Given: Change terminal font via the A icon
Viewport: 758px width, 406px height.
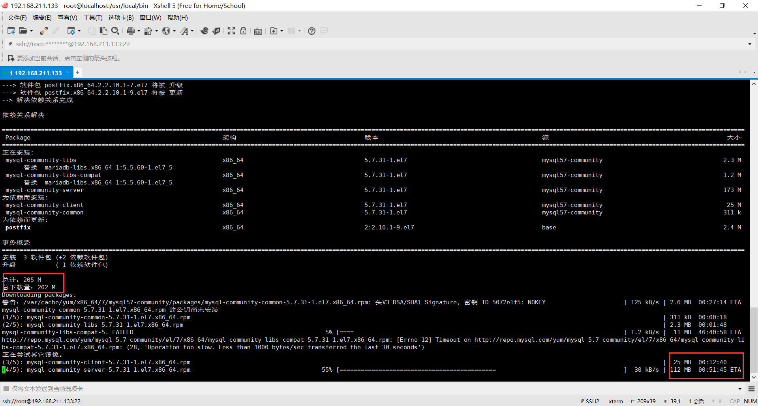Looking at the screenshot, I should coord(185,31).
